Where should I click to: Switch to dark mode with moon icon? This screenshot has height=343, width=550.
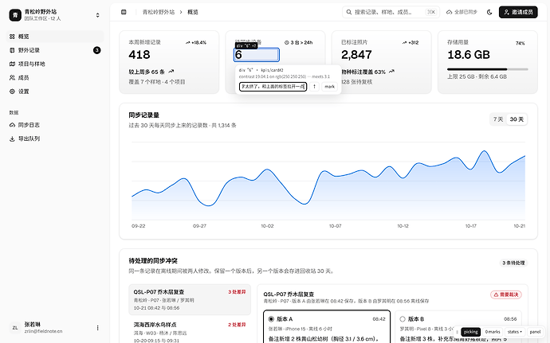(489, 12)
